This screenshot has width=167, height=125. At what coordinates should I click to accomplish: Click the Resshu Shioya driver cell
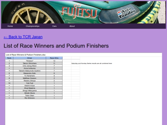tap(30, 81)
